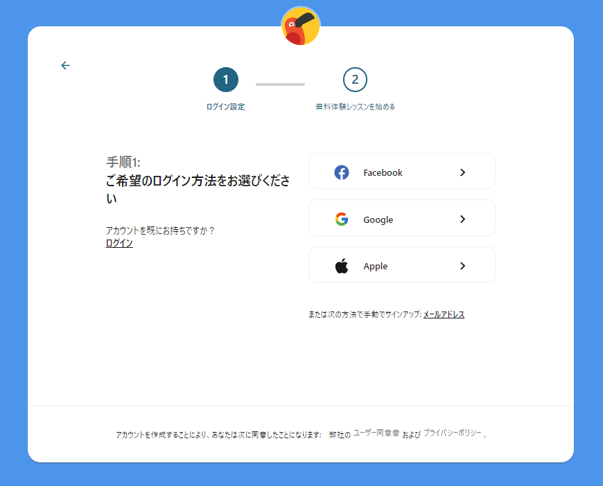Sign up with the Facebook label
Viewport: 603px width, 486px height.
click(x=383, y=173)
